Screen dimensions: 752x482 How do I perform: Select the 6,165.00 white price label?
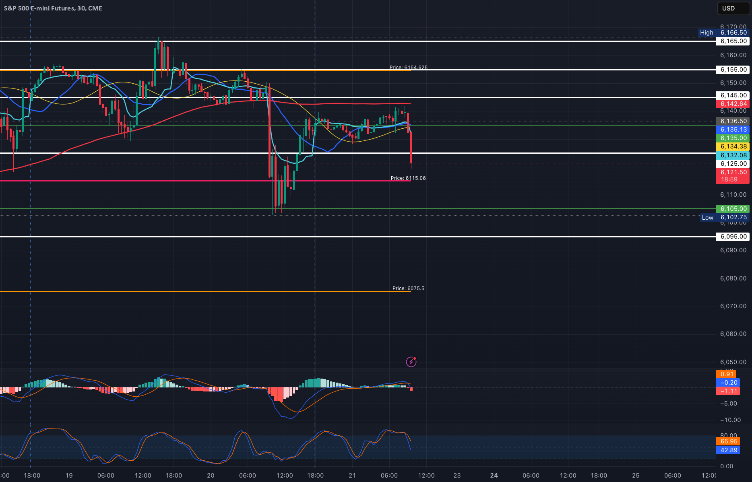pos(733,41)
